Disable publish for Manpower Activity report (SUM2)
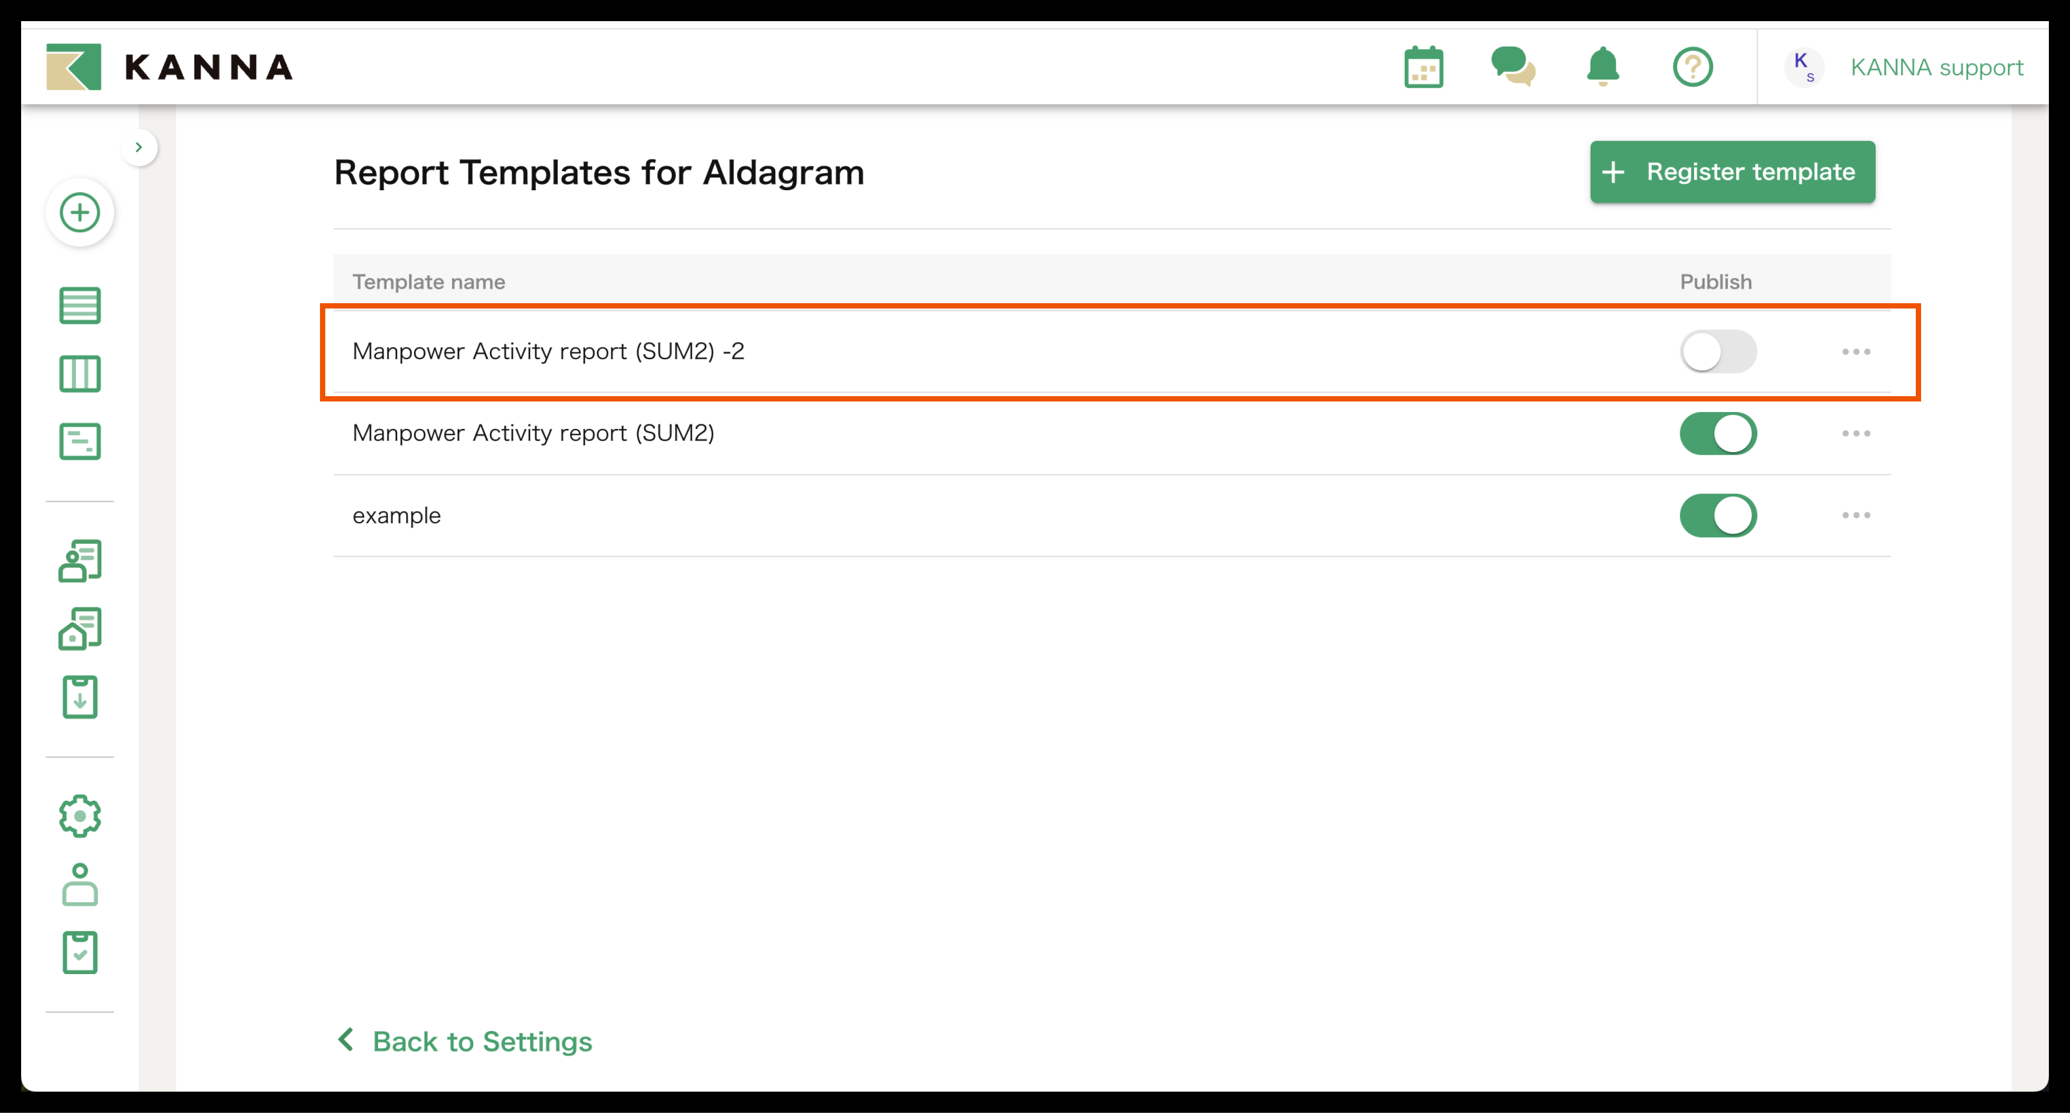Image resolution: width=2070 pixels, height=1113 pixels. pos(1717,434)
